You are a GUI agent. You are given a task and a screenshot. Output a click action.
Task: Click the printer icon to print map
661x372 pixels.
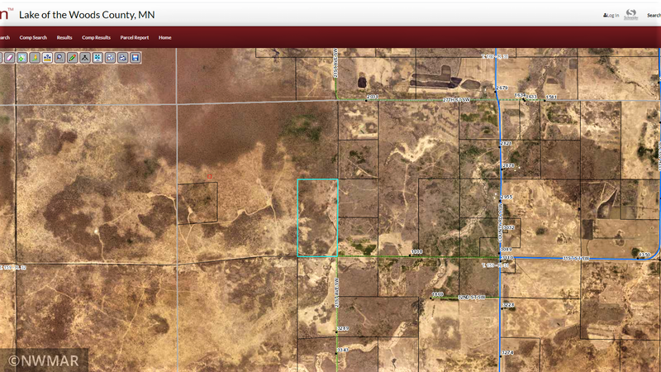pyautogui.click(x=122, y=58)
